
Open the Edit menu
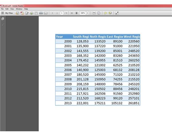pos(7,9)
